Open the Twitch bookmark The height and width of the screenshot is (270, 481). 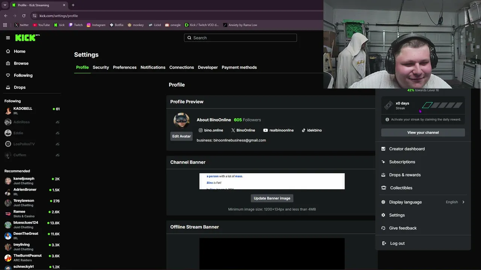pos(76,25)
